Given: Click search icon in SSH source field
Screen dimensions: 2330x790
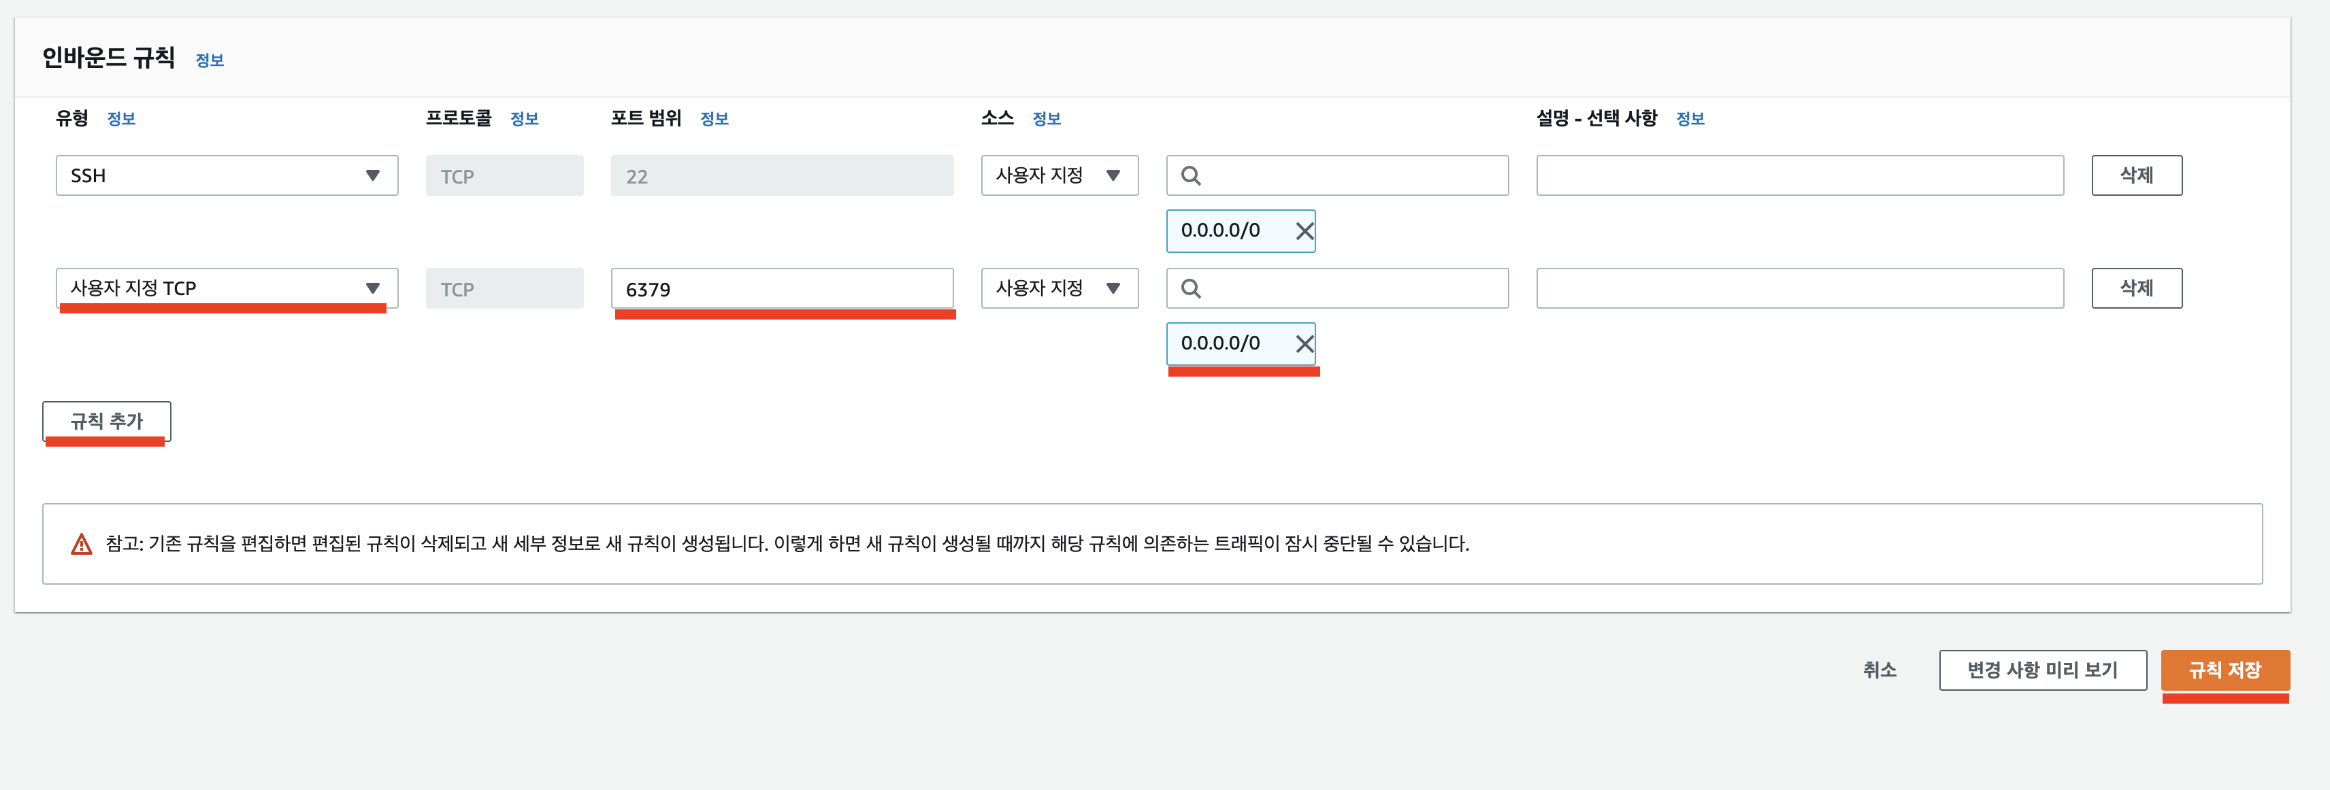Looking at the screenshot, I should click(x=1190, y=176).
